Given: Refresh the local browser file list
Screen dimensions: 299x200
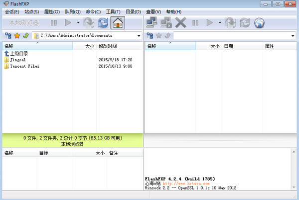Looking at the screenshot, I should tap(103, 23).
